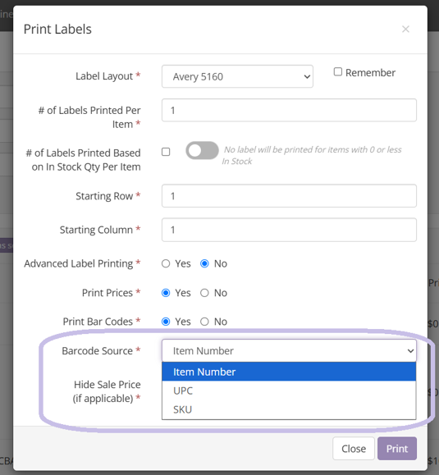Viewport: 439px width, 475px height.
Task: Click the Starting Column input field
Action: [289, 230]
